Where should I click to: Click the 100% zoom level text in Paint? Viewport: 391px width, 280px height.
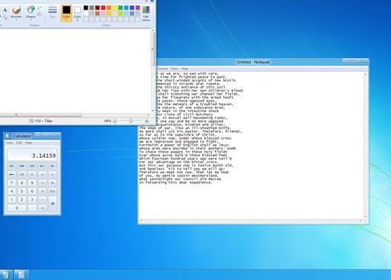[x=107, y=121]
